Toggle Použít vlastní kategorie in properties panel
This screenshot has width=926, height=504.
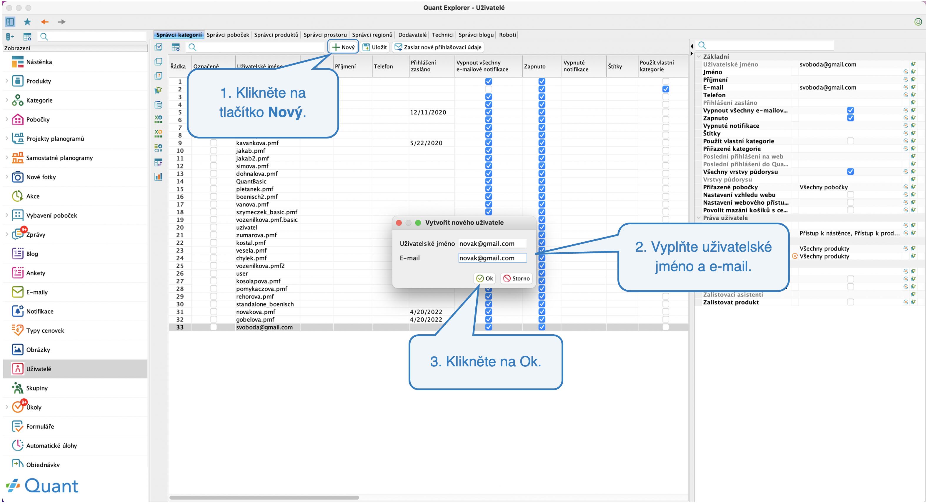click(x=850, y=141)
